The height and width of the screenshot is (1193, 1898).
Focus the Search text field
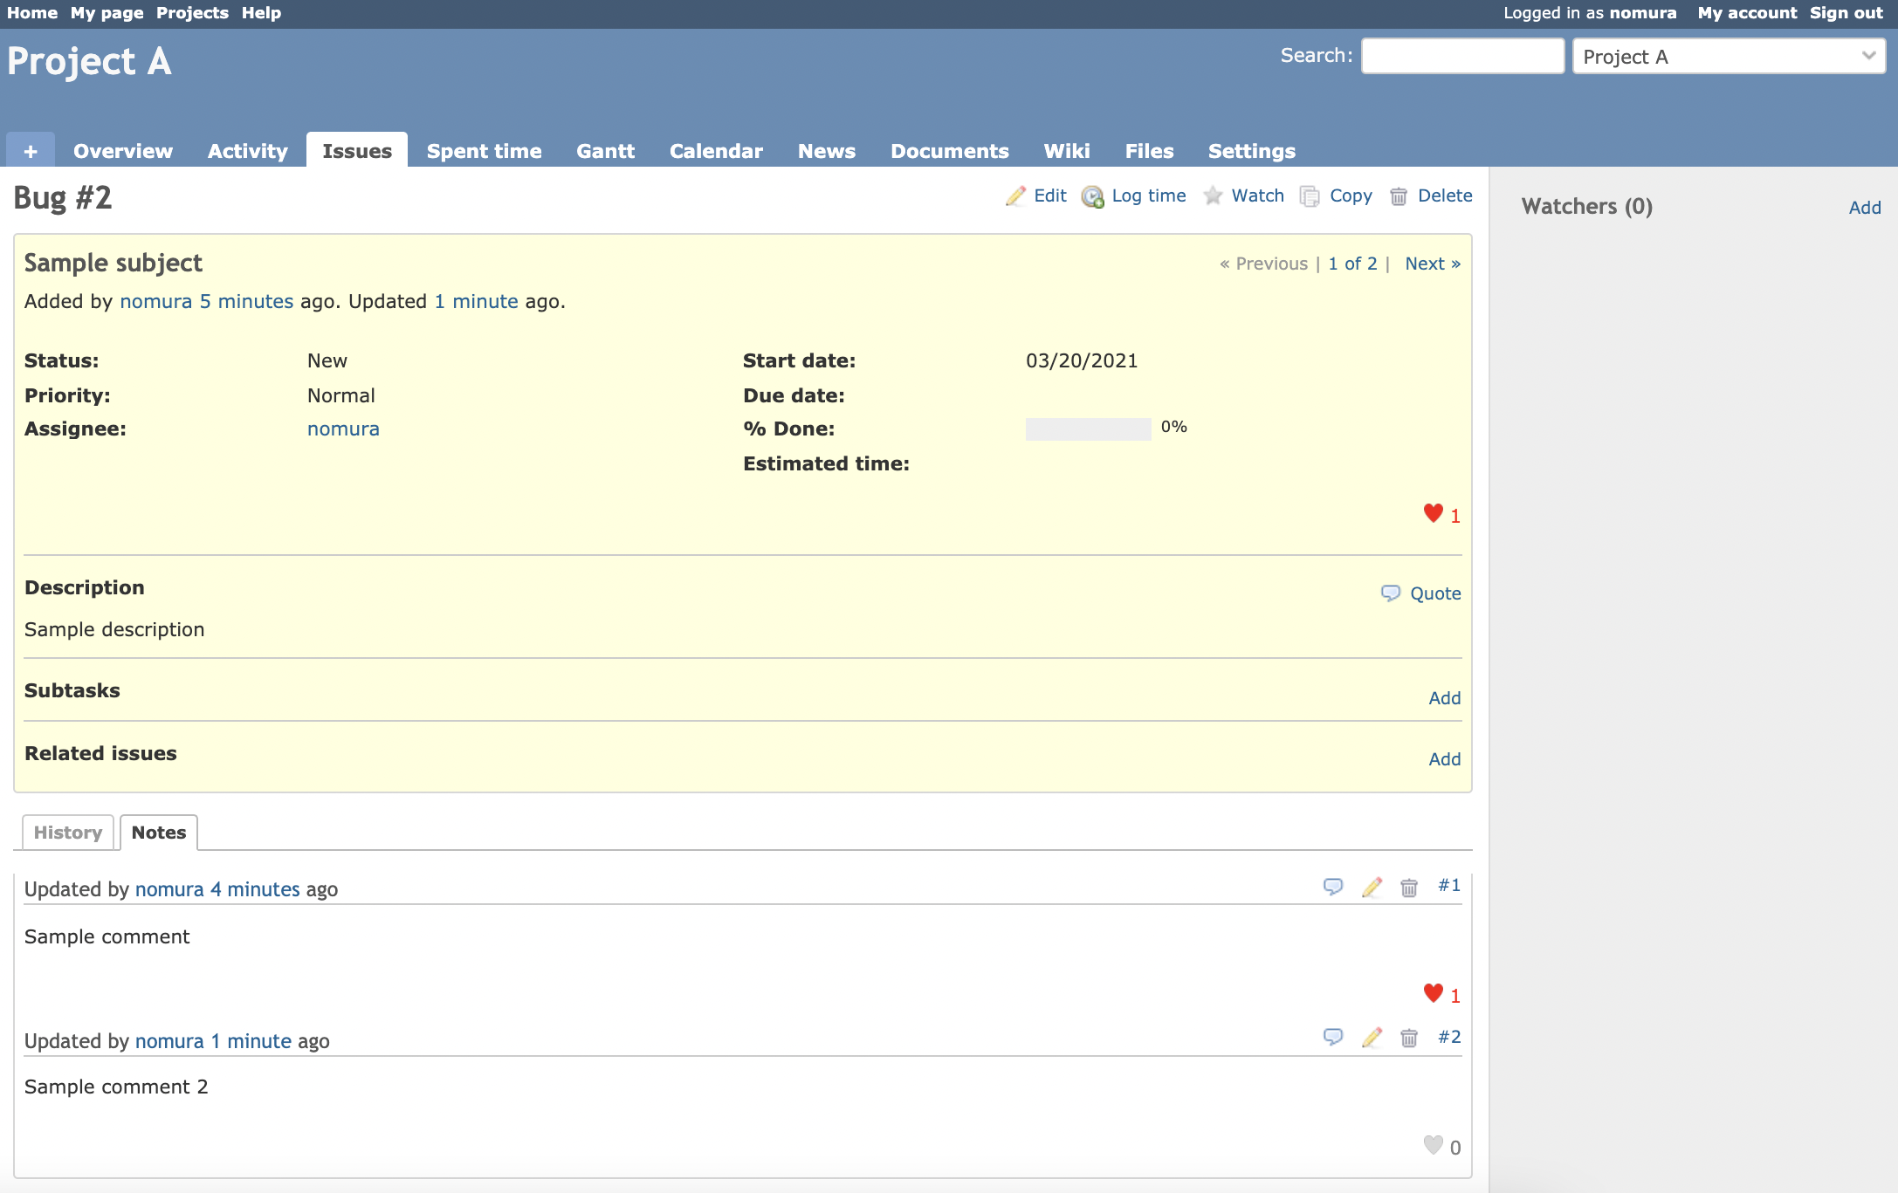click(x=1462, y=56)
